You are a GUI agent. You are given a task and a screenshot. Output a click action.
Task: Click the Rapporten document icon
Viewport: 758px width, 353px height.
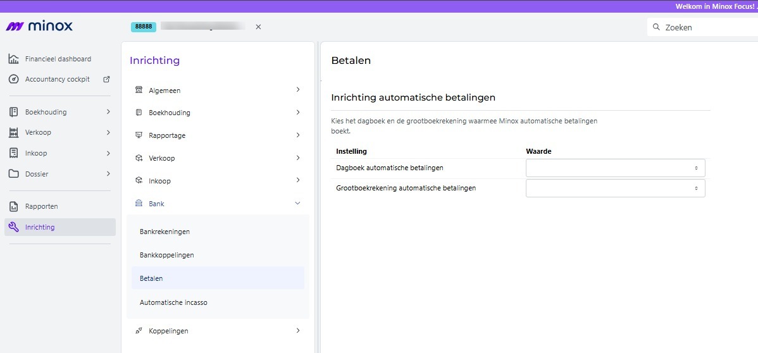pyautogui.click(x=13, y=206)
